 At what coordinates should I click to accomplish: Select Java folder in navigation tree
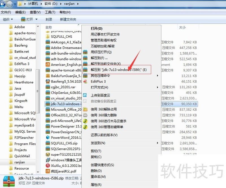(18, 88)
